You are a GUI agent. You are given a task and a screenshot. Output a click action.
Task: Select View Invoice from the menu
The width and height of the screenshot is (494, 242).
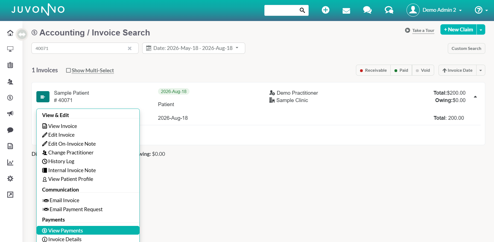click(88, 126)
